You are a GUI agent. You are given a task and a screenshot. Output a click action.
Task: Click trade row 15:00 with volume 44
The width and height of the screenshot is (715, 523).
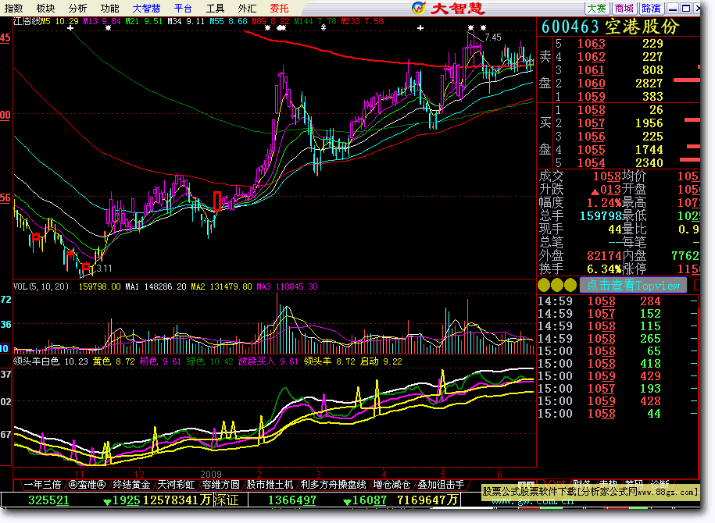pyautogui.click(x=618, y=414)
